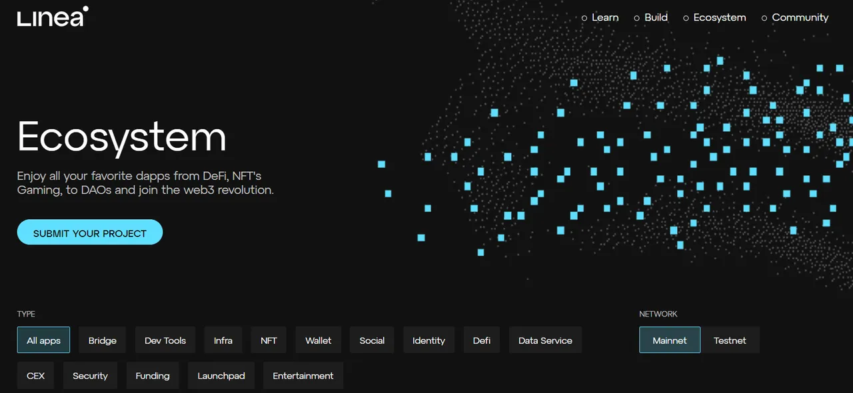
Task: Show Launchpad apps
Action: (221, 375)
